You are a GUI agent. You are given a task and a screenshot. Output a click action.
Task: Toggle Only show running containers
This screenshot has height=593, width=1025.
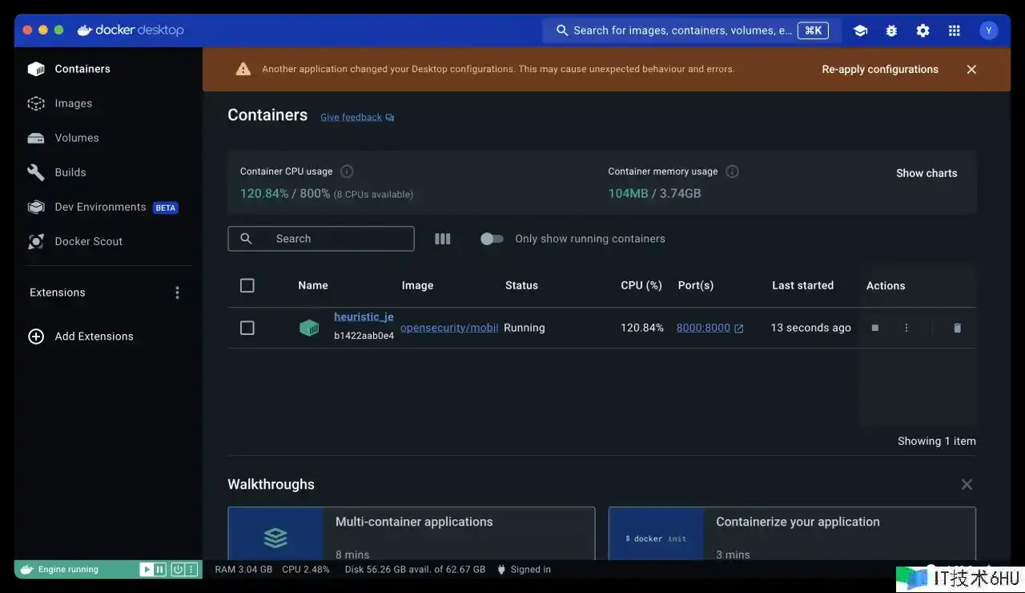492,239
